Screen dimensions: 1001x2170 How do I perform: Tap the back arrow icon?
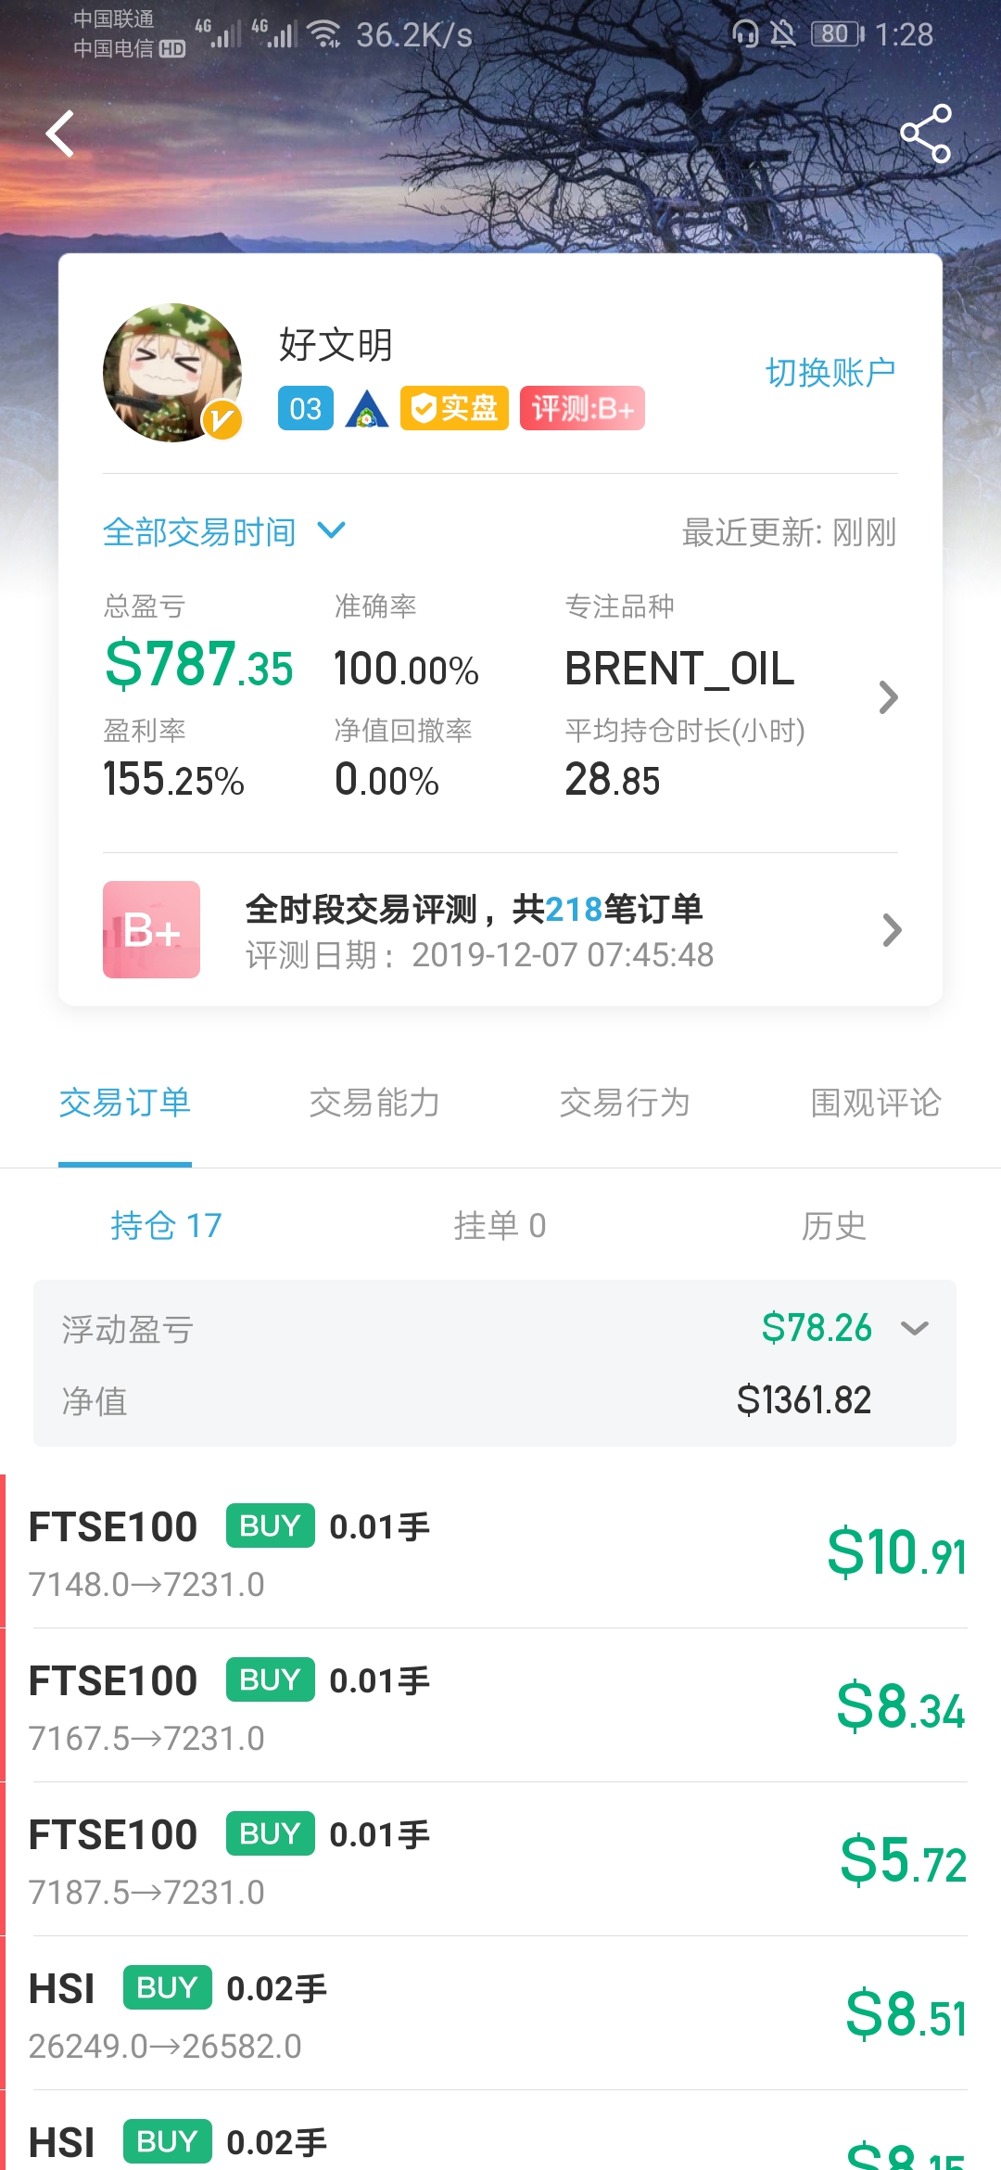[x=60, y=134]
